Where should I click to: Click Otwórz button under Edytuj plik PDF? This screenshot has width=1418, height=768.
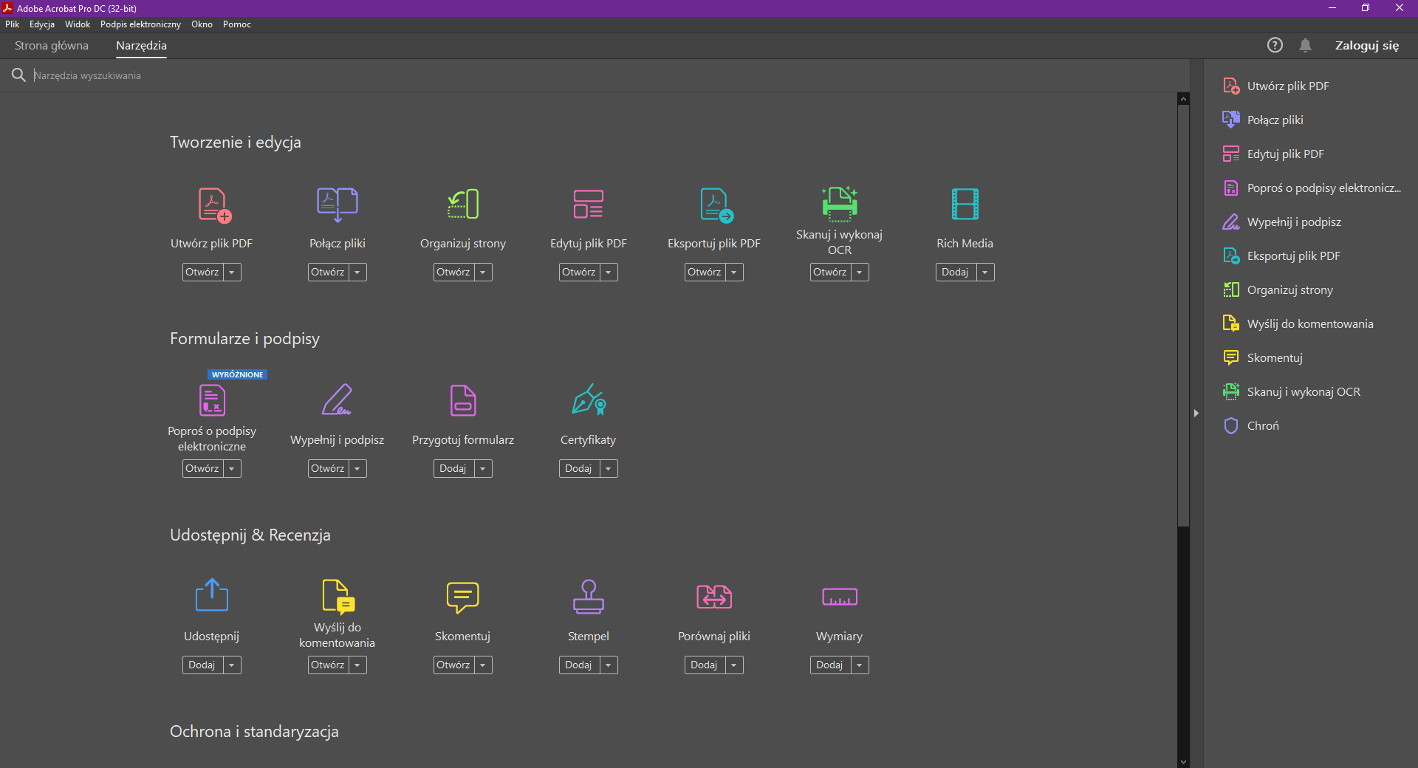(x=579, y=272)
